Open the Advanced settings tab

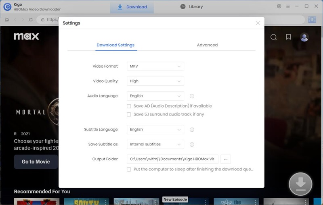point(207,45)
